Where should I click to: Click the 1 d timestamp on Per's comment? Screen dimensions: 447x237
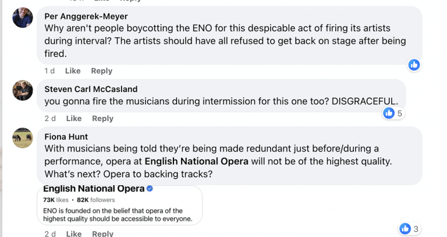(49, 71)
